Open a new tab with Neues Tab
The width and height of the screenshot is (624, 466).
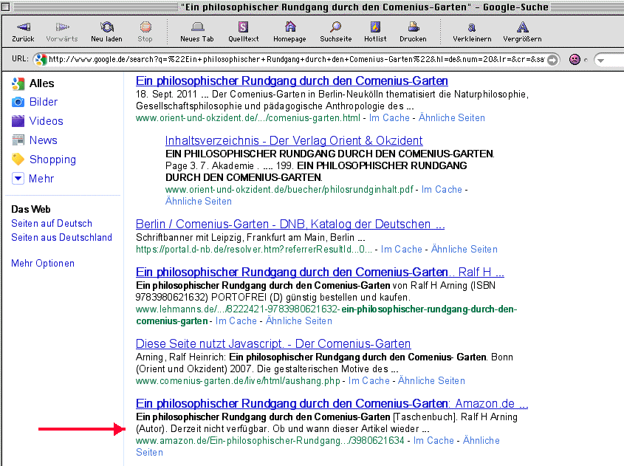click(196, 27)
